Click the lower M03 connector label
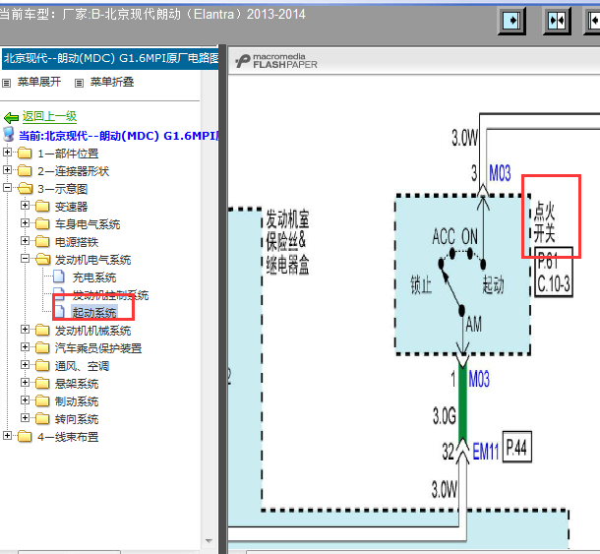Screen dimensions: 600x554 [x=479, y=379]
